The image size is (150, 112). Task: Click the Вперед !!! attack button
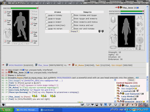point(74,31)
